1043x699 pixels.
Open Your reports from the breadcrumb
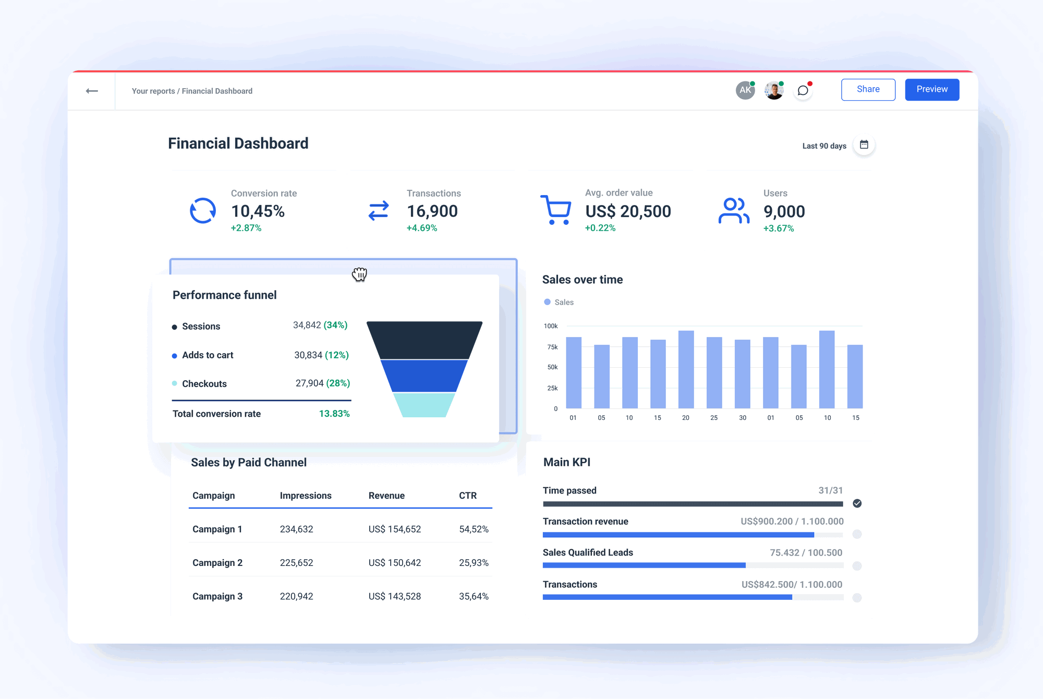coord(153,91)
